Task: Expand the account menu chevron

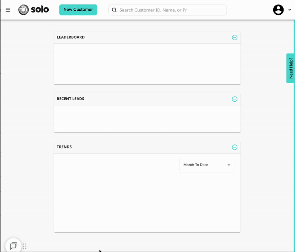Action: [290, 10]
